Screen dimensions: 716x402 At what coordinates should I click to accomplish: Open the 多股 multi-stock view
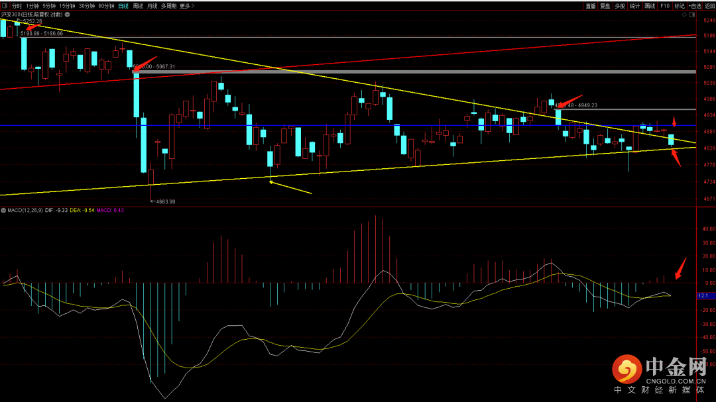click(x=620, y=6)
